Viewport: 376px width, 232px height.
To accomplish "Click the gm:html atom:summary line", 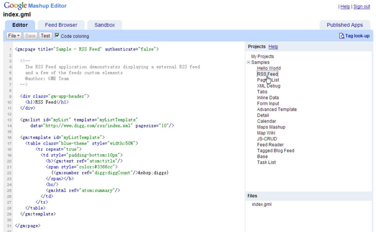I will tap(83, 190).
